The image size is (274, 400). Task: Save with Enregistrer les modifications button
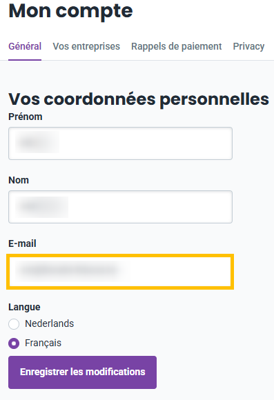(x=83, y=372)
